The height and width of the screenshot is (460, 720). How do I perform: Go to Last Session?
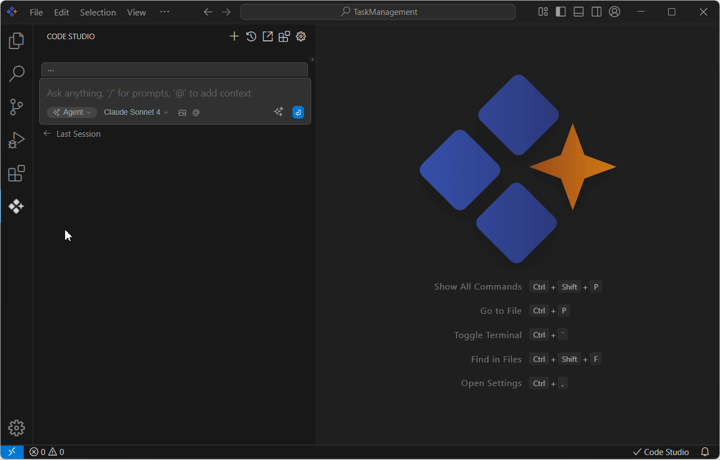[x=72, y=134]
